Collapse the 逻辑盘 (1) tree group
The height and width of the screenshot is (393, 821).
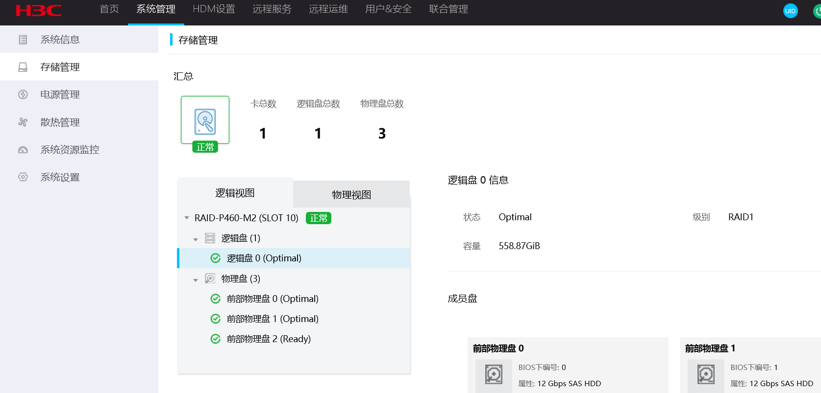(196, 239)
